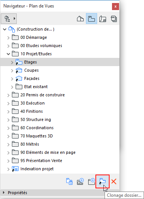
Task: Click the Save Current View button
Action: click(x=80, y=181)
